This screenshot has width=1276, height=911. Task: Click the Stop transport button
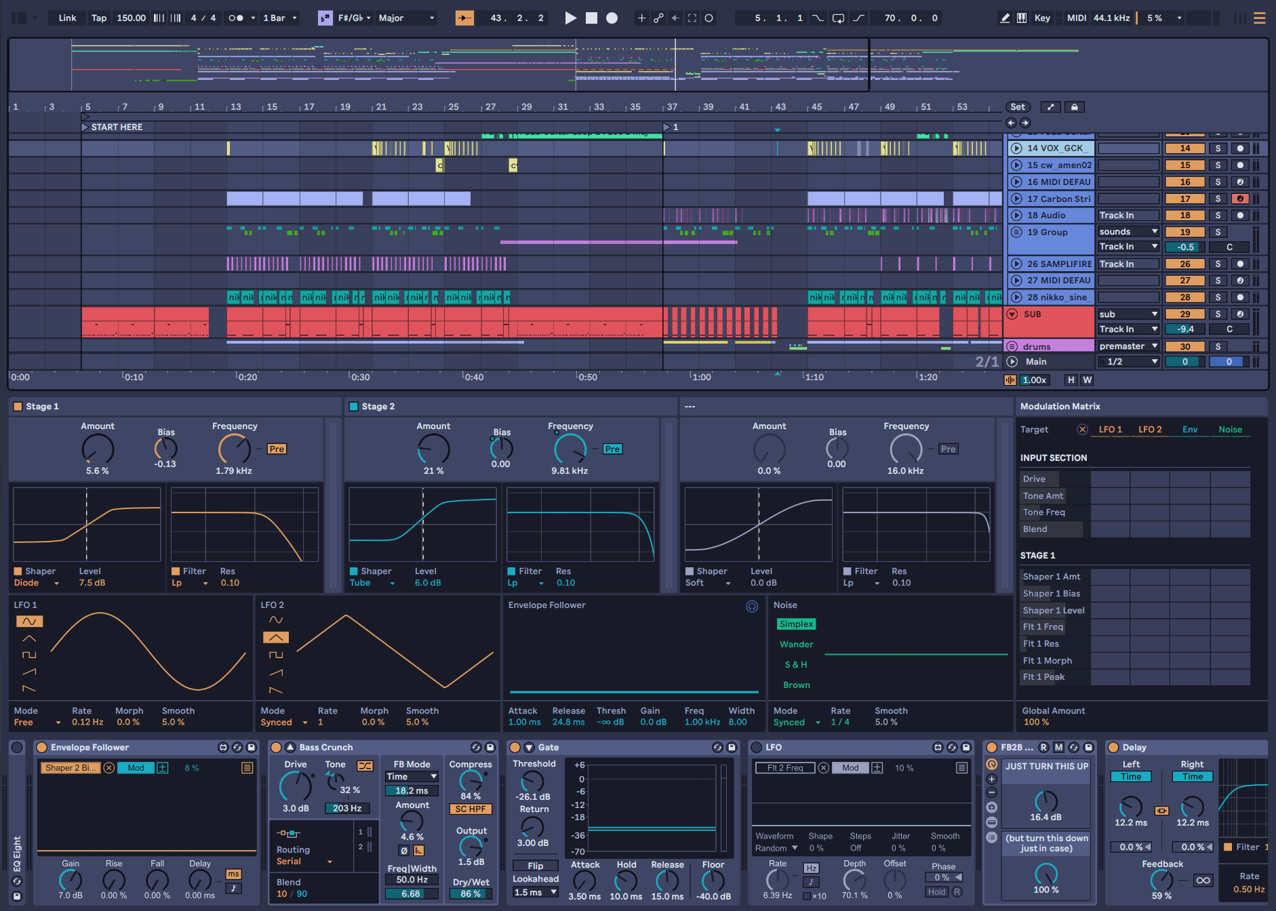[x=591, y=18]
